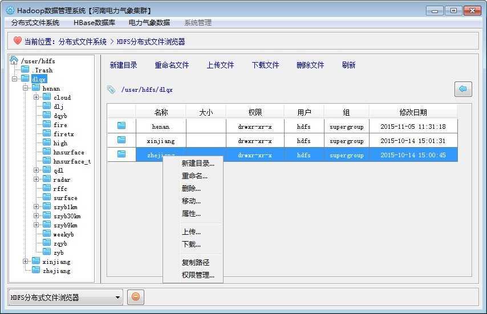Expand the radar tree node
This screenshot has height=314, width=487.
point(36,179)
